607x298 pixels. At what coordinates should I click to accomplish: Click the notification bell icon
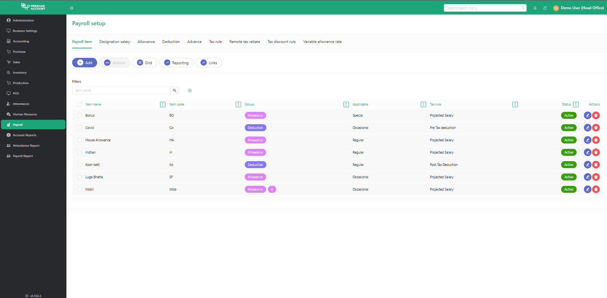(535, 8)
